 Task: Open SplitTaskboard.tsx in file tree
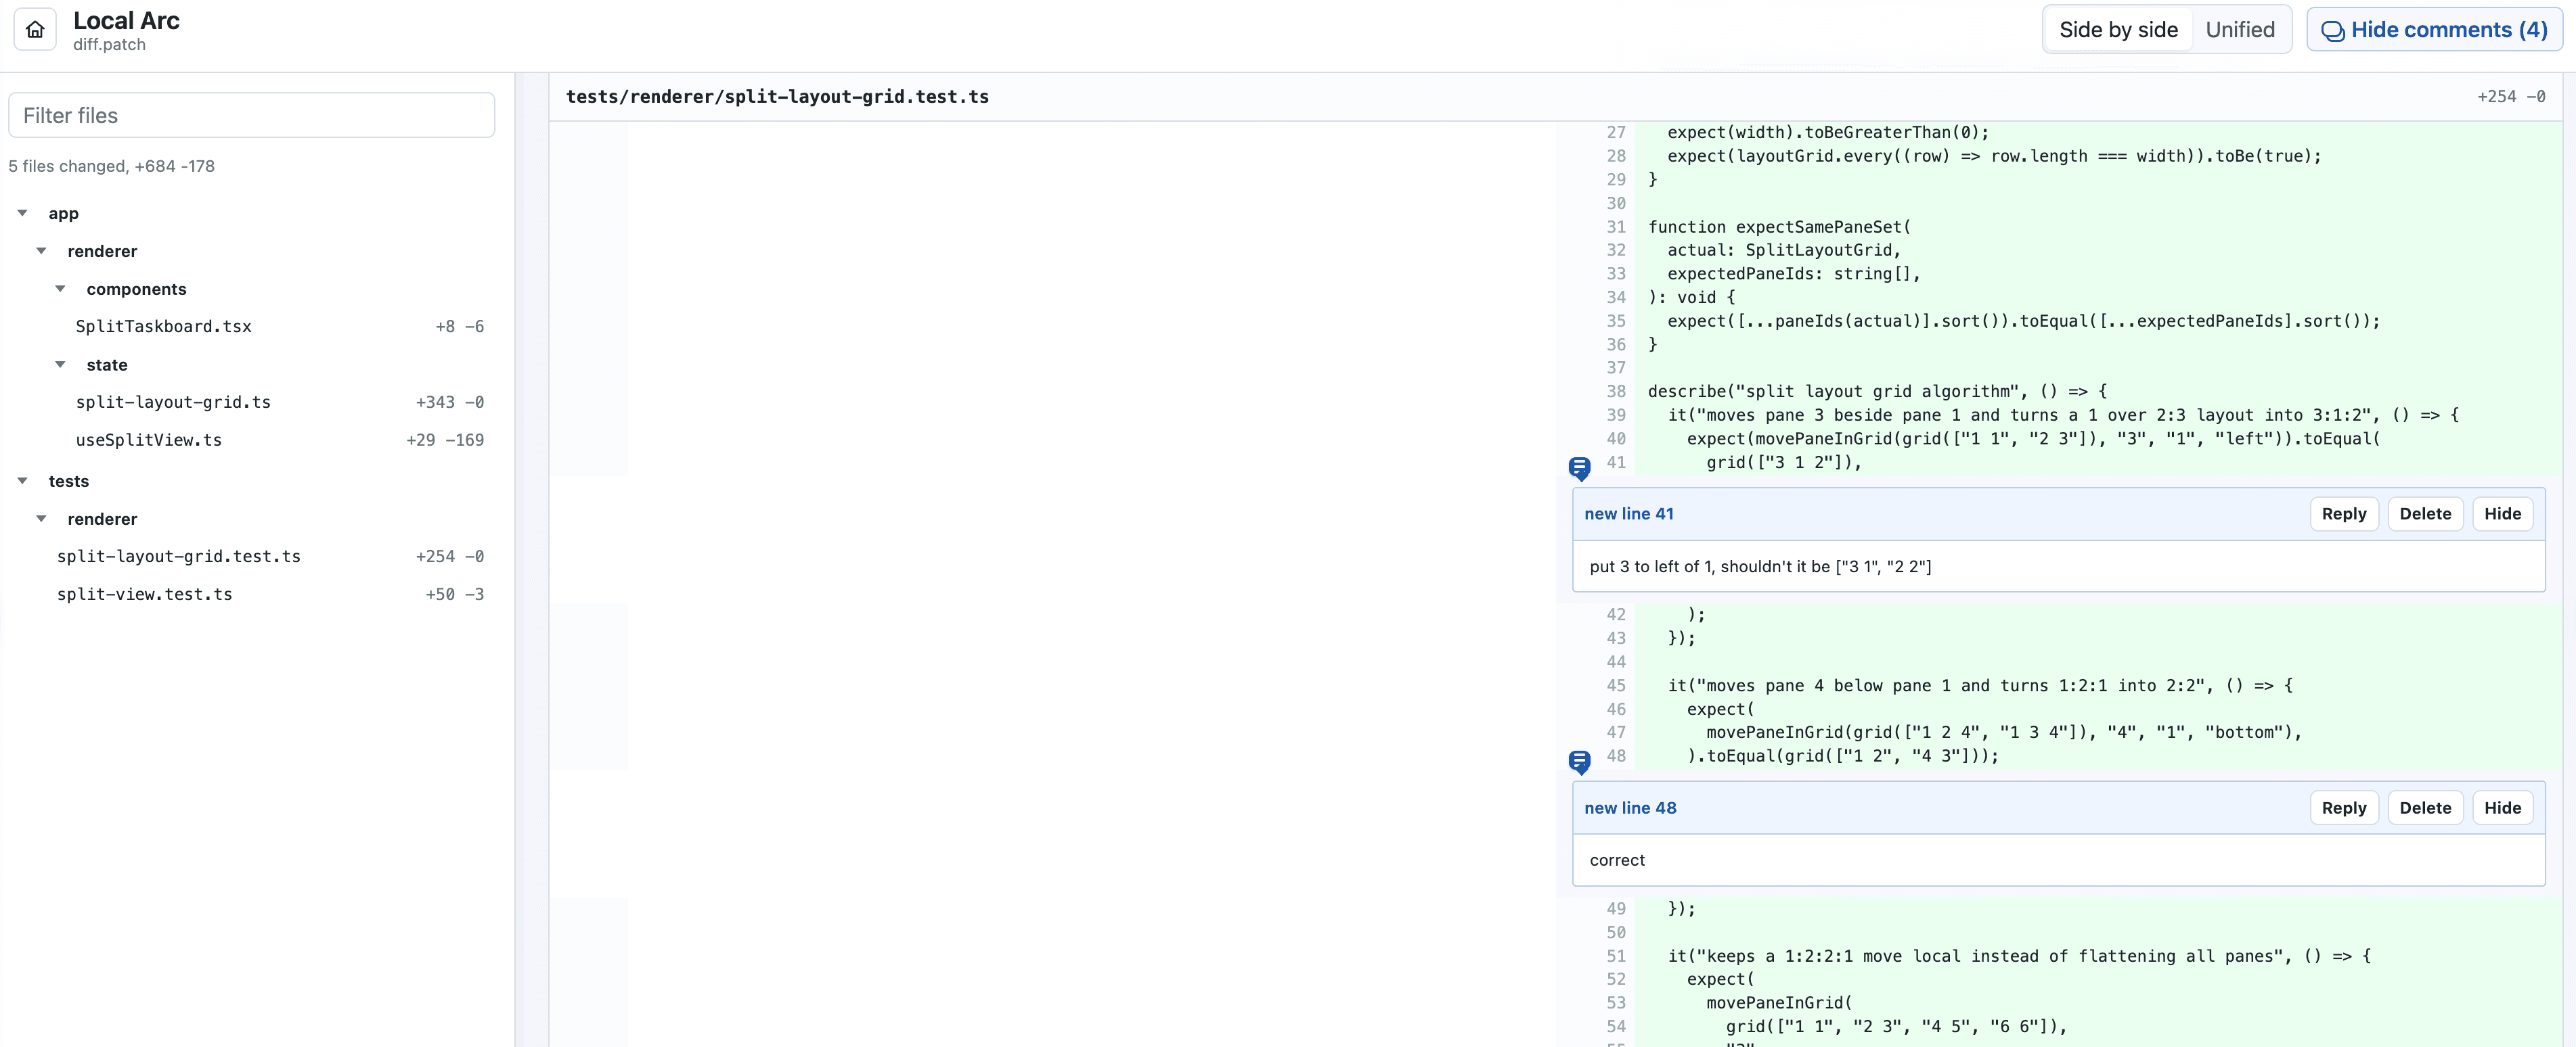coord(163,327)
